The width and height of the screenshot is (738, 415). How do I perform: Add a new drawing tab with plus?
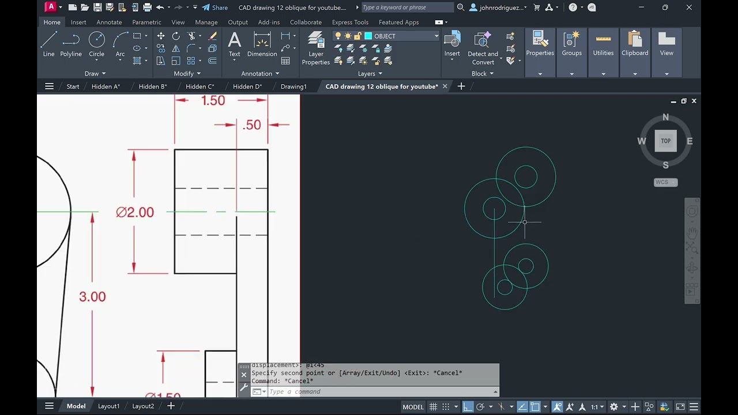pos(461,86)
